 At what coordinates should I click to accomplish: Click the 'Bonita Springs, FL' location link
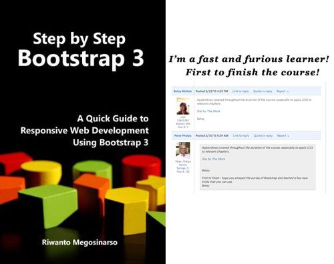point(183,167)
